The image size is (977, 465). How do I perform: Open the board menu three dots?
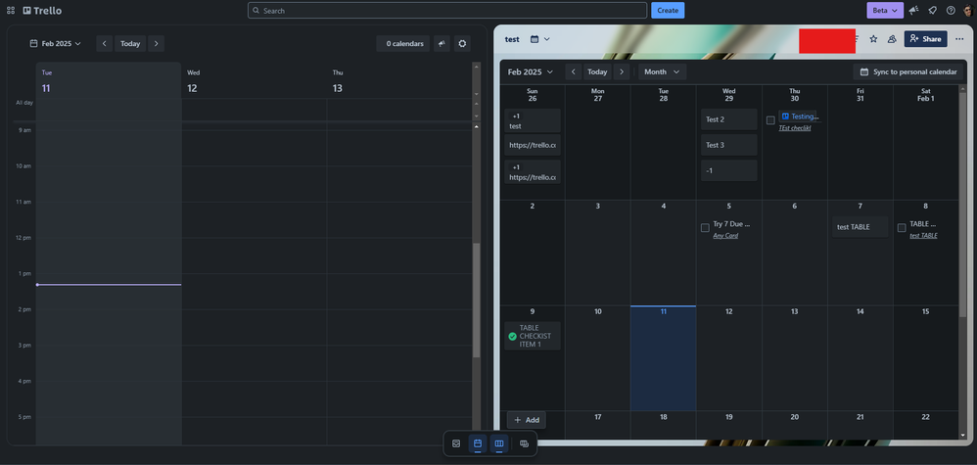[959, 38]
